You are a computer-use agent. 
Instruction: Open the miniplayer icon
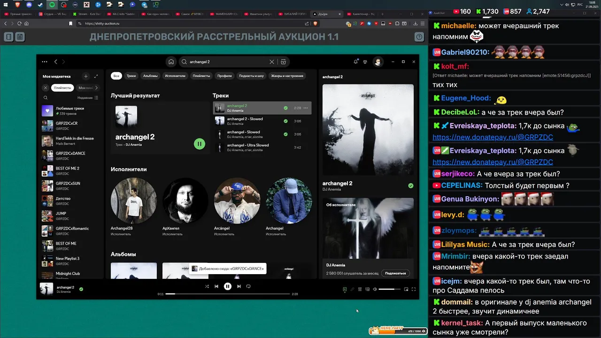click(x=406, y=289)
